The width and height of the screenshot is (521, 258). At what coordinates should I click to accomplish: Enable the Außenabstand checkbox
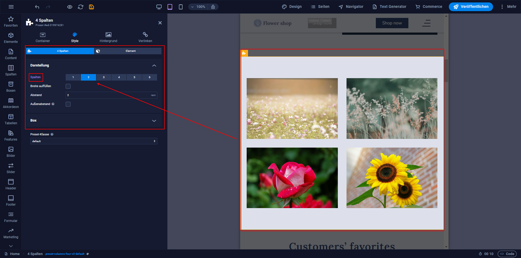click(x=68, y=104)
